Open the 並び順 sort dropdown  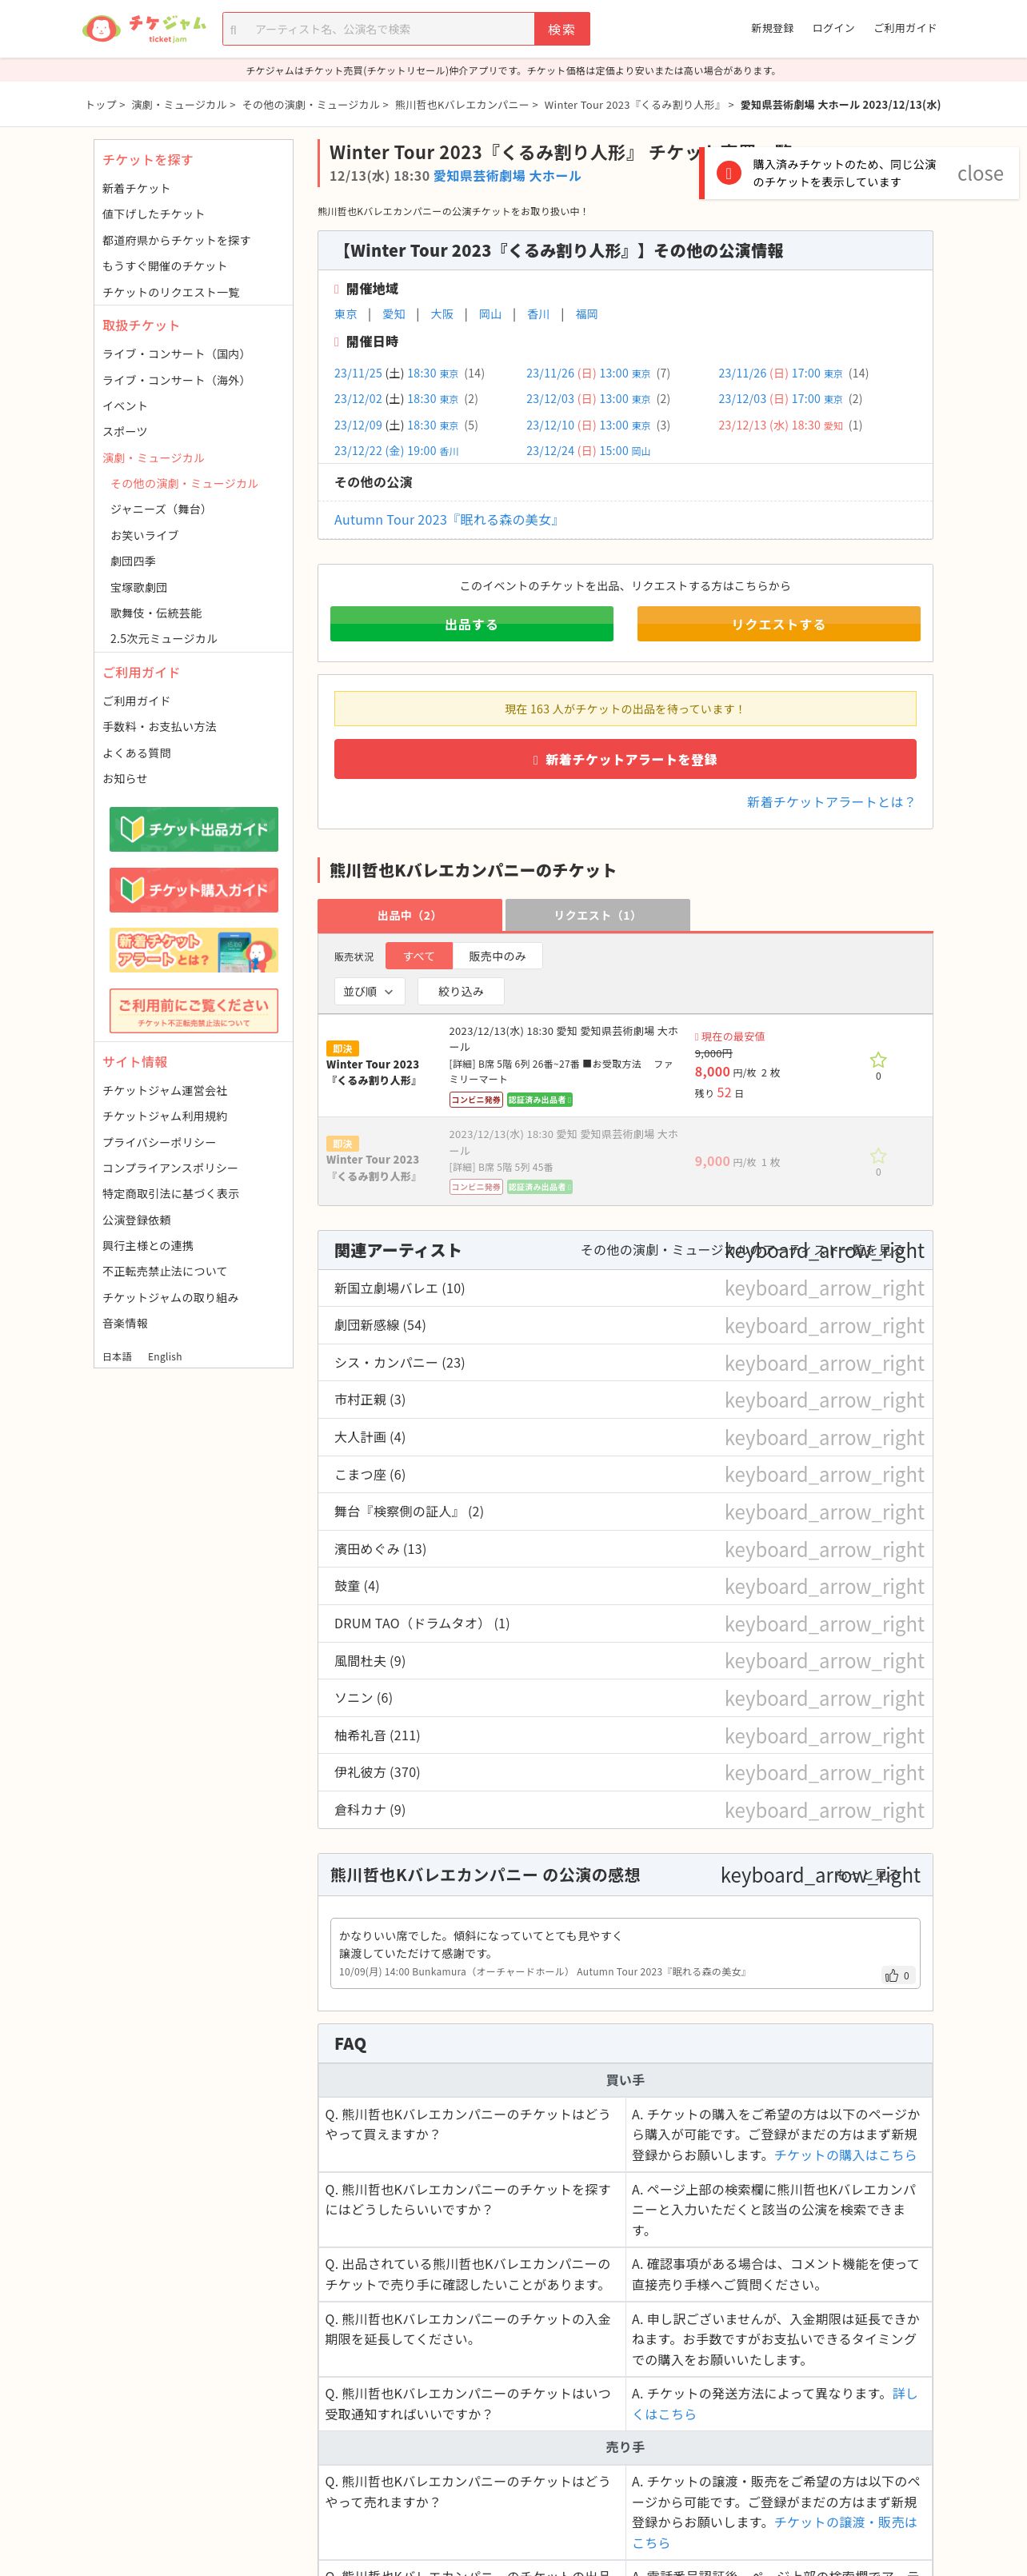click(369, 991)
